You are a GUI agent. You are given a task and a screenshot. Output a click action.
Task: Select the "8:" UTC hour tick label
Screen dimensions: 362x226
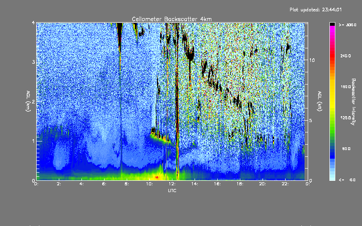pos(127,184)
